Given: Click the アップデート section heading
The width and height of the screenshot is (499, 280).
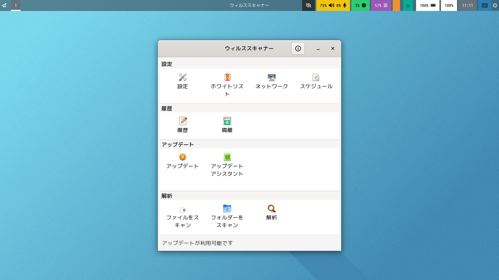Looking at the screenshot, I should [178, 144].
